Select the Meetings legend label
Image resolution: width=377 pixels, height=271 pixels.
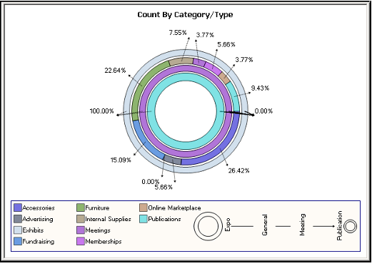point(98,230)
